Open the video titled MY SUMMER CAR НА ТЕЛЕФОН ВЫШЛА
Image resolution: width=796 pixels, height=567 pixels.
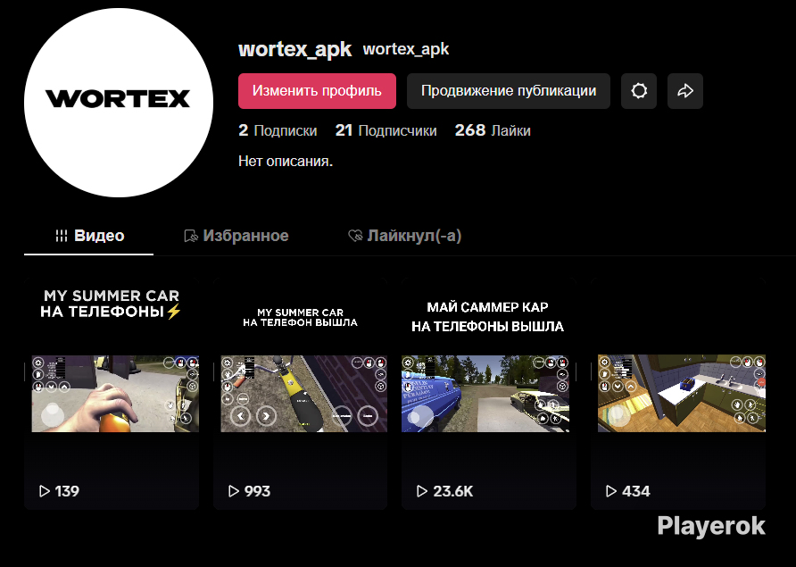pos(300,393)
